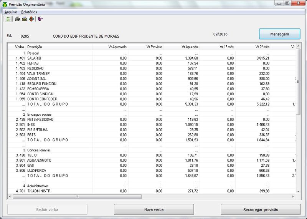This screenshot has width=307, height=219.
Task: Open the Relatórios menu
Action: coord(29,12)
